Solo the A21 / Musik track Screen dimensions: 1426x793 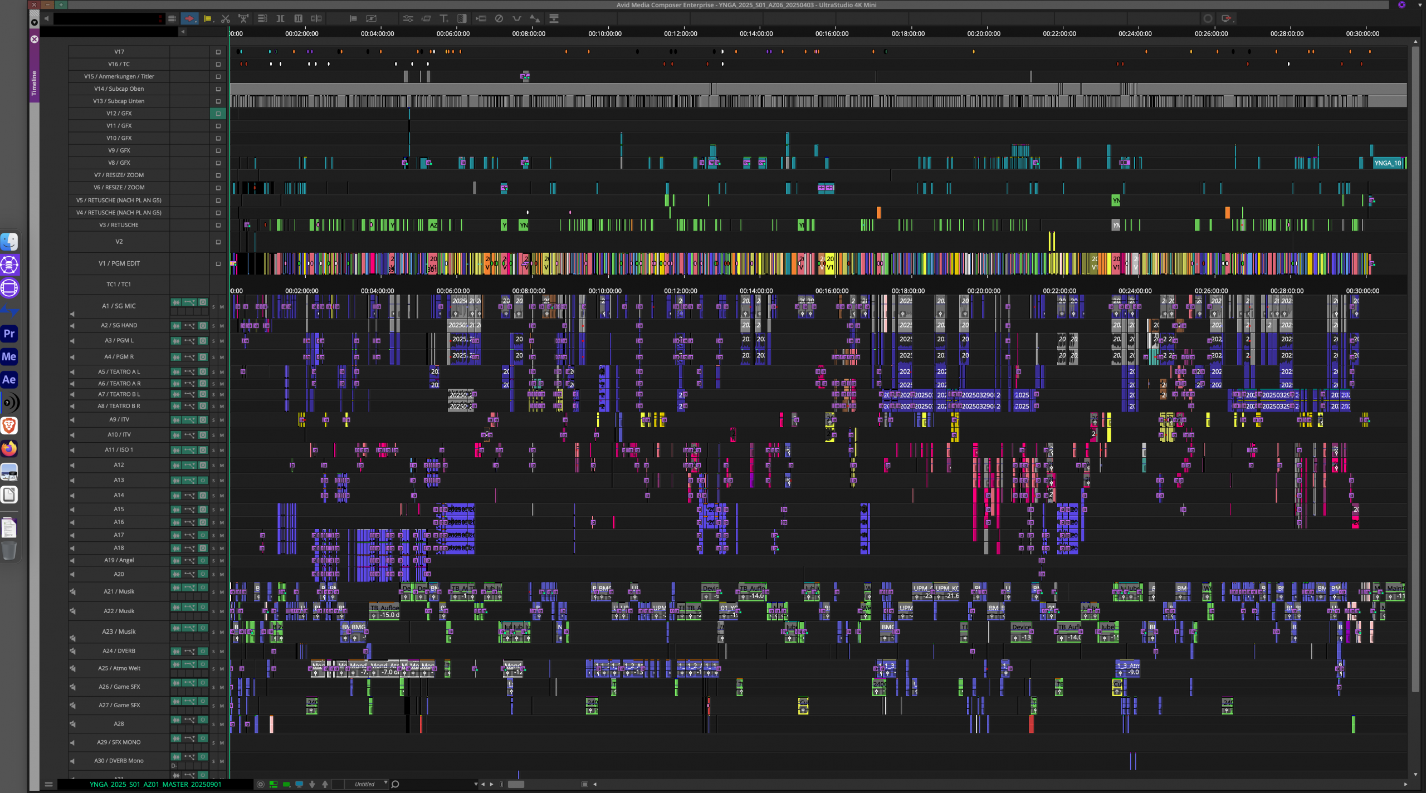click(213, 592)
